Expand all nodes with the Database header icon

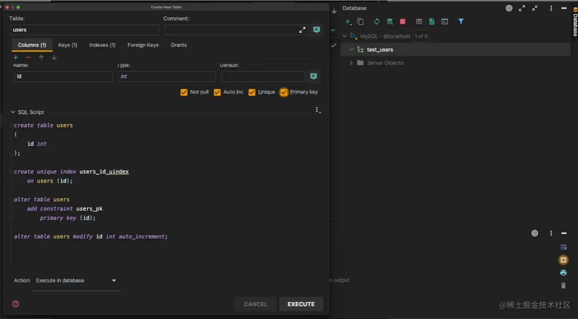click(x=522, y=8)
